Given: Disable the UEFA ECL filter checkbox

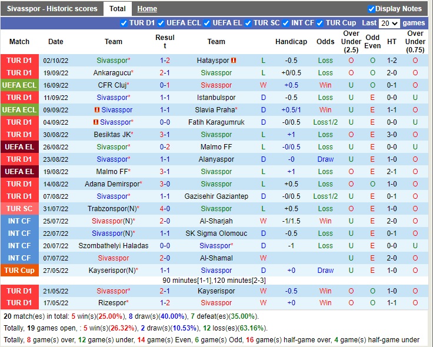Looking at the screenshot, I should click(162, 23).
